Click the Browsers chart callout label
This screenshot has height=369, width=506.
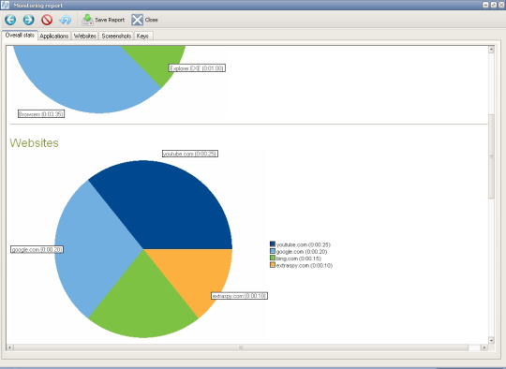(x=41, y=114)
